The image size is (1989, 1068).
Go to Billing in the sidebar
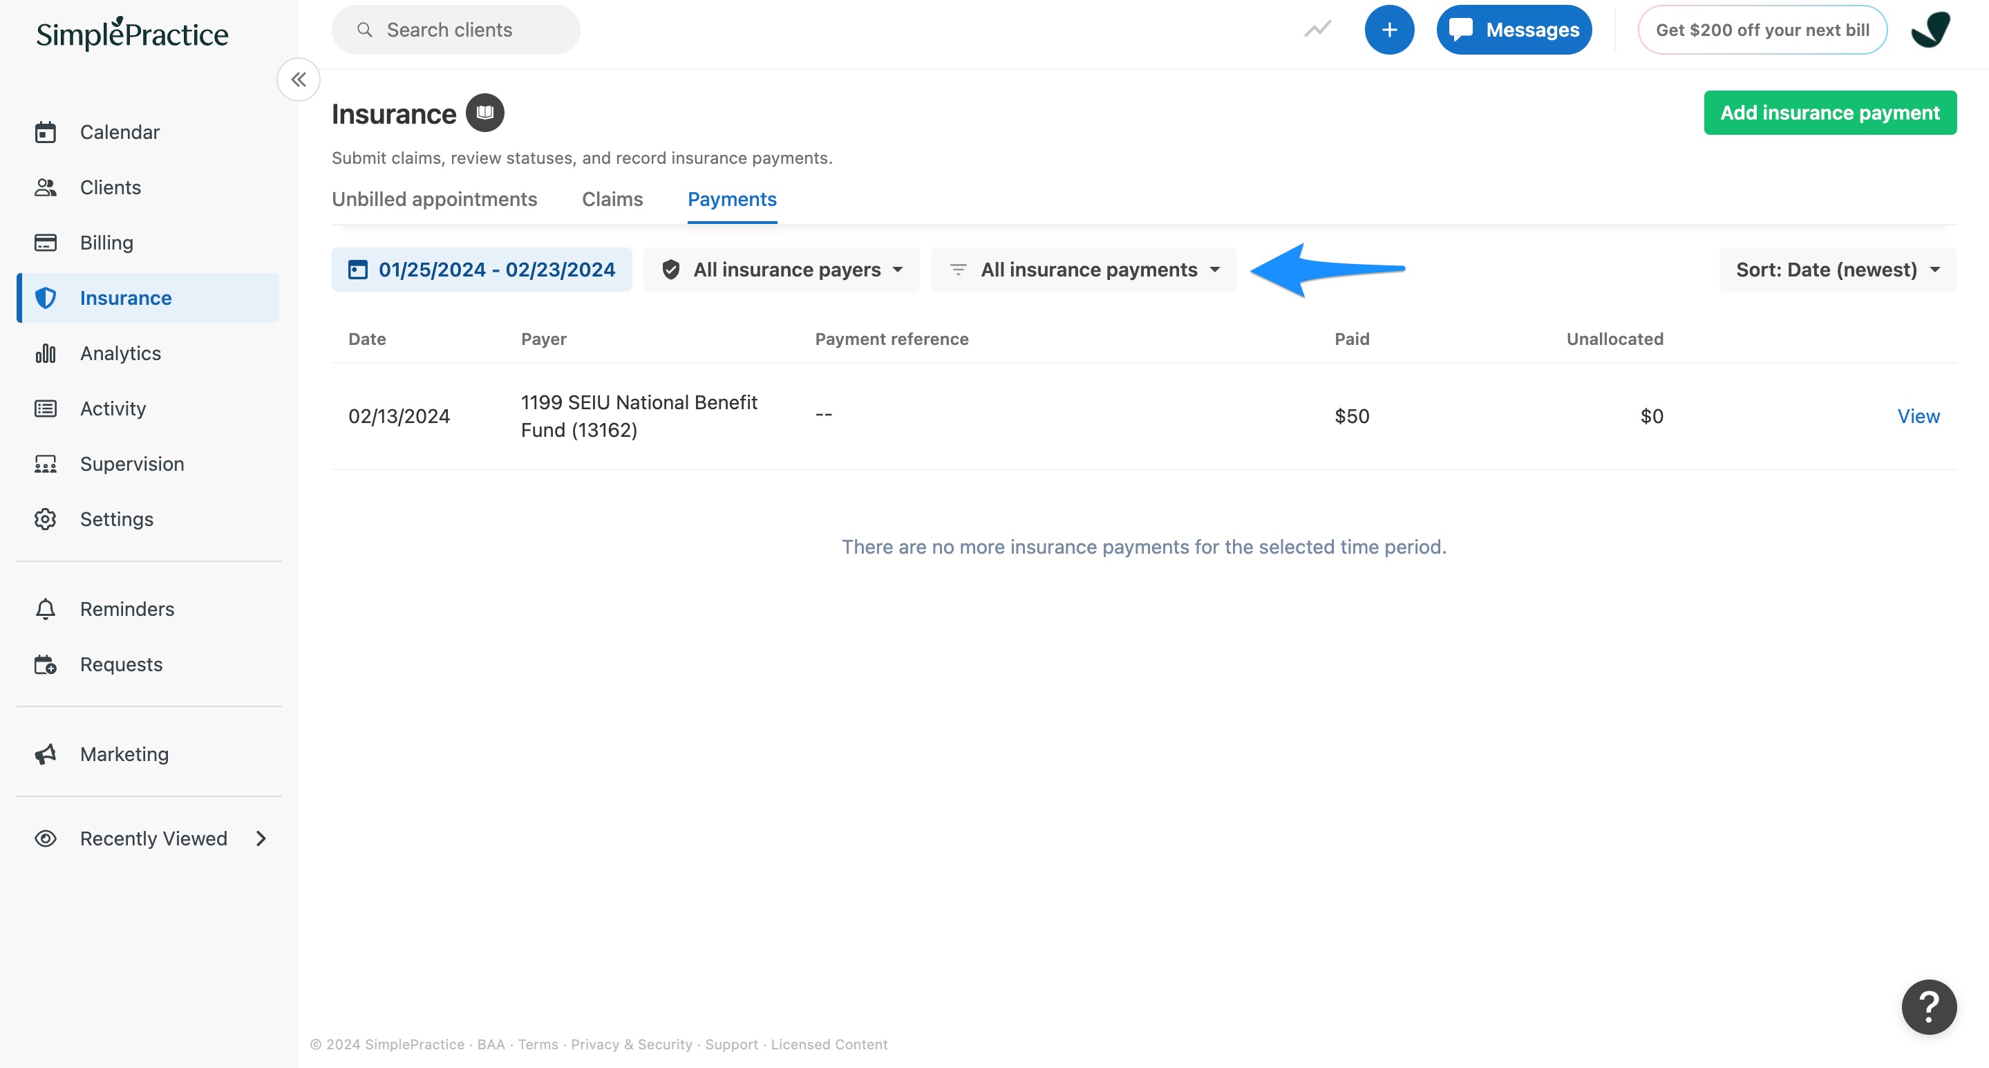pyautogui.click(x=147, y=243)
